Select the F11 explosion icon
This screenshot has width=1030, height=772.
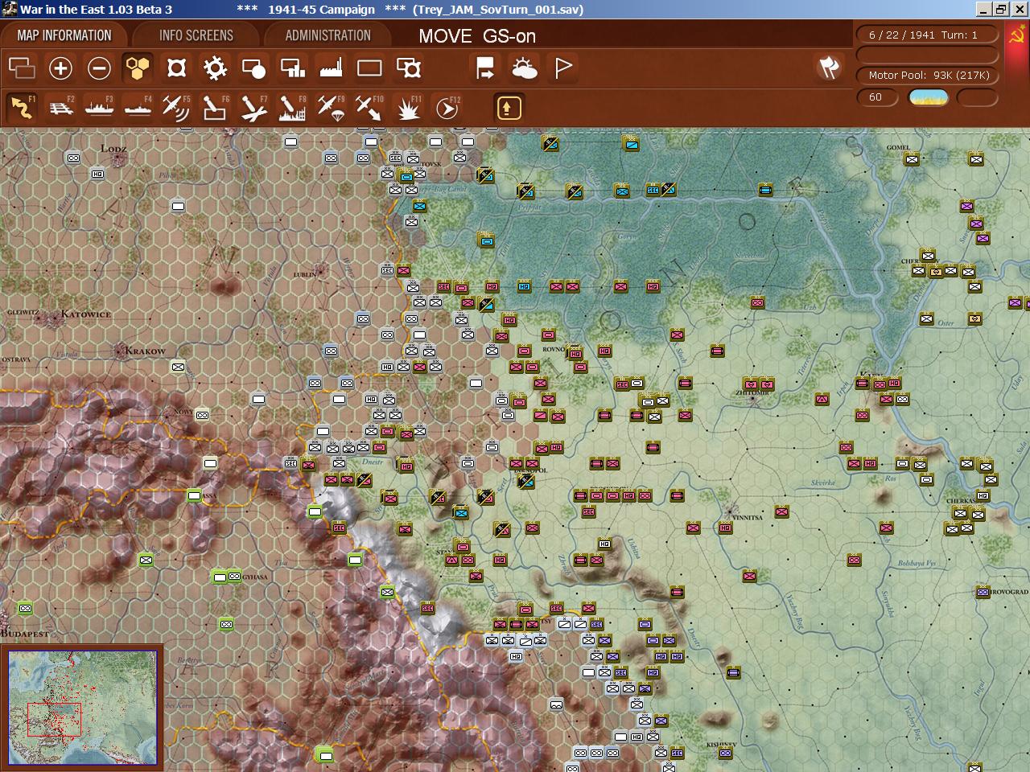coord(409,107)
